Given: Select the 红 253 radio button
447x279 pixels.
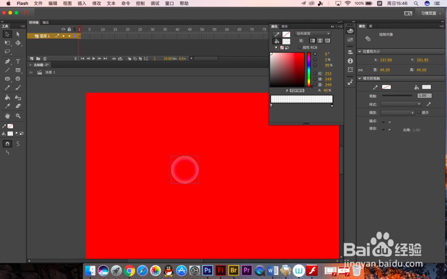Looking at the screenshot, I should (x=315, y=74).
